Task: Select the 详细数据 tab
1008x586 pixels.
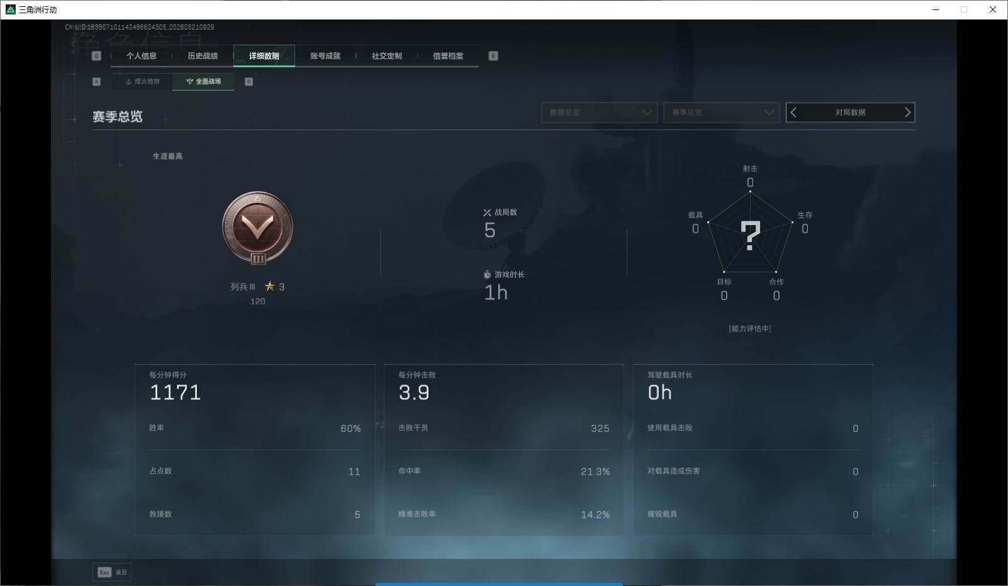Action: tap(264, 56)
